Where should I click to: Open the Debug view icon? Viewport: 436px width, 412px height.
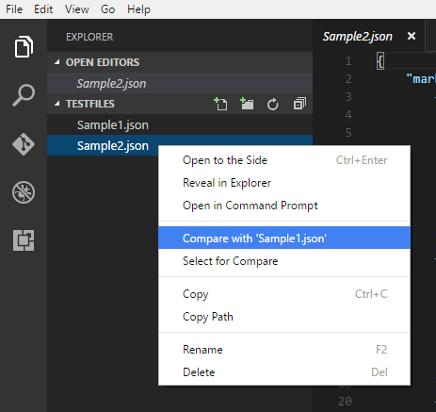[x=24, y=192]
